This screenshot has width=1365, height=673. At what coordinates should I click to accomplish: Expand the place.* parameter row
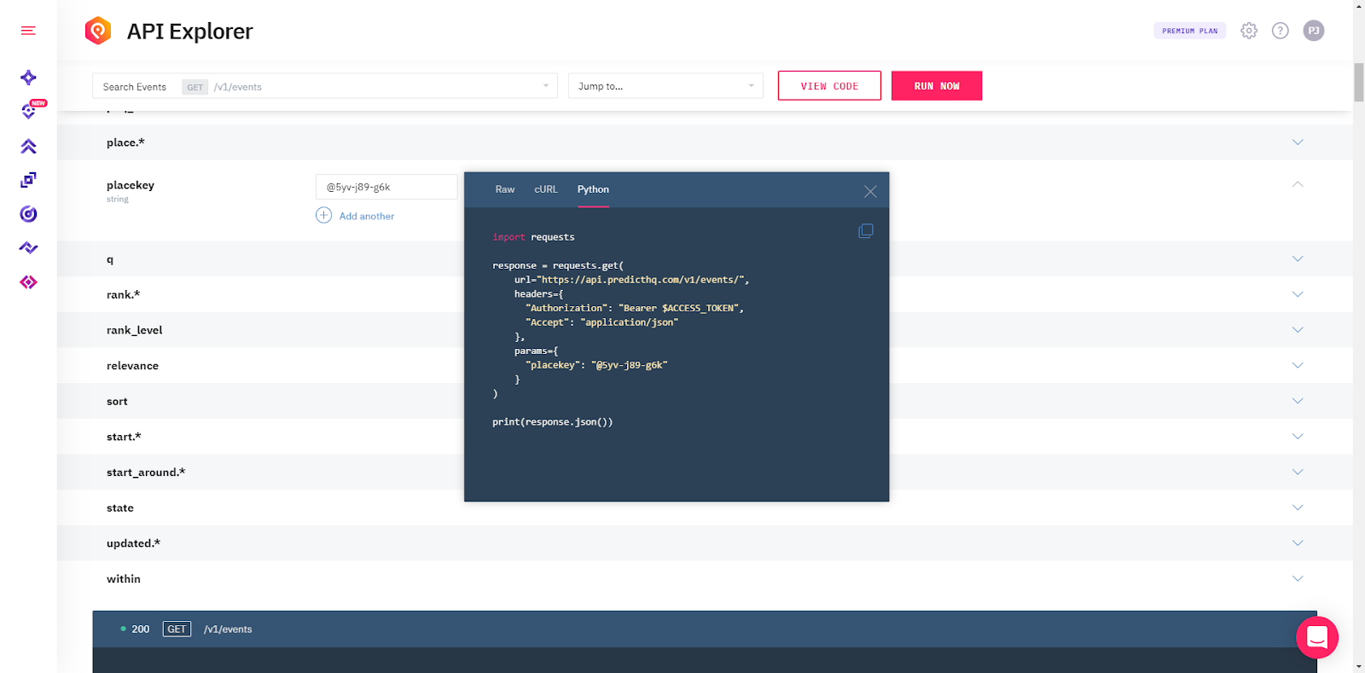pos(1298,142)
